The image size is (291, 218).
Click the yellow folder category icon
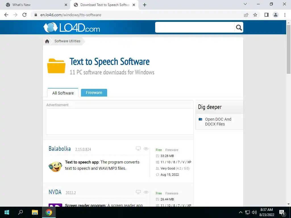click(56, 66)
